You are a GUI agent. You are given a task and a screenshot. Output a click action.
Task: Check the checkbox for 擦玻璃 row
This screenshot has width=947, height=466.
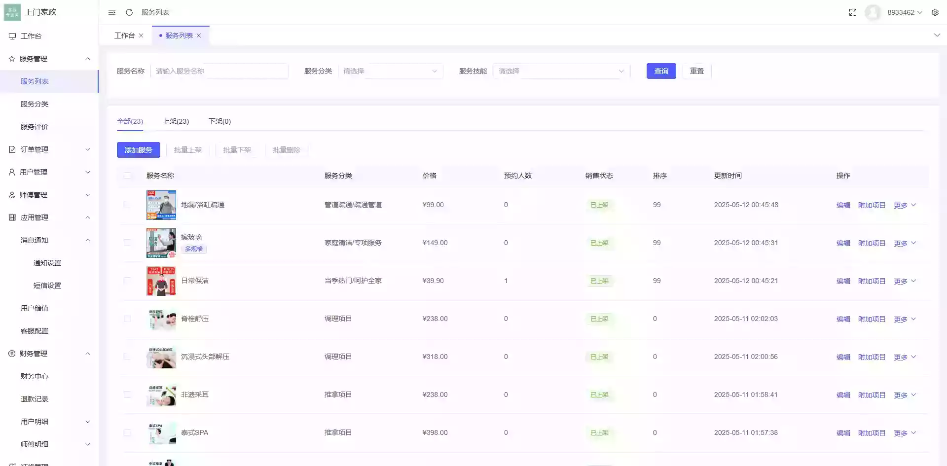pos(128,243)
